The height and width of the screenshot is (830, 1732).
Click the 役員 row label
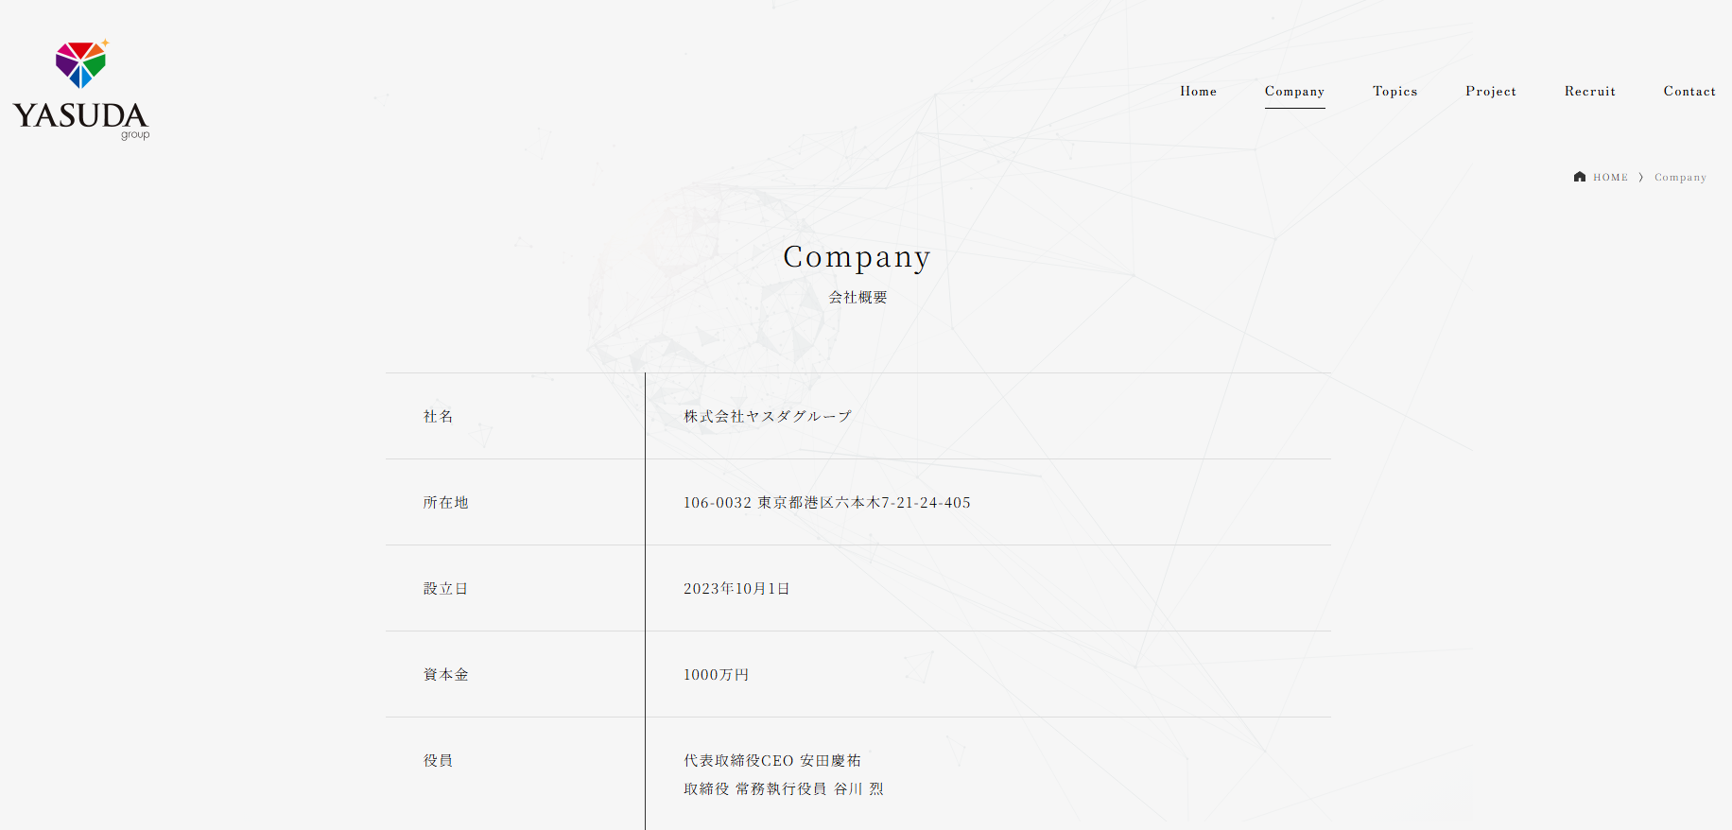pyautogui.click(x=439, y=760)
